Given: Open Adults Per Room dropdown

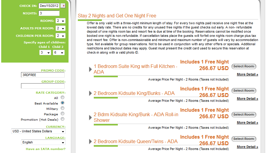Looking at the screenshot, I should (x=60, y=28).
